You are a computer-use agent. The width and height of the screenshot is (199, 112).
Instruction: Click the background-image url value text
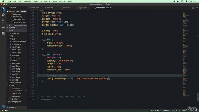89,79
